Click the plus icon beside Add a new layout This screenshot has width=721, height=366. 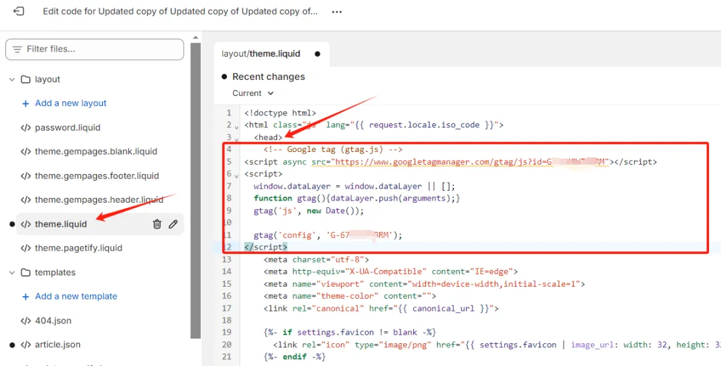pos(26,103)
